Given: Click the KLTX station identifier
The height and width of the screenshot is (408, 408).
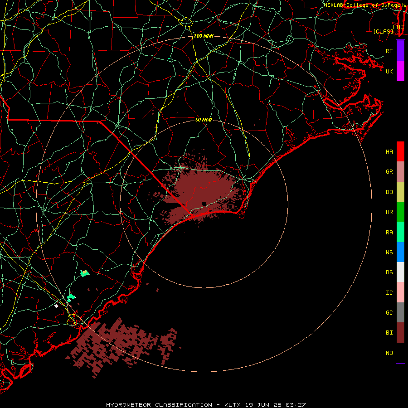Looking at the screenshot, I should coord(233,405).
